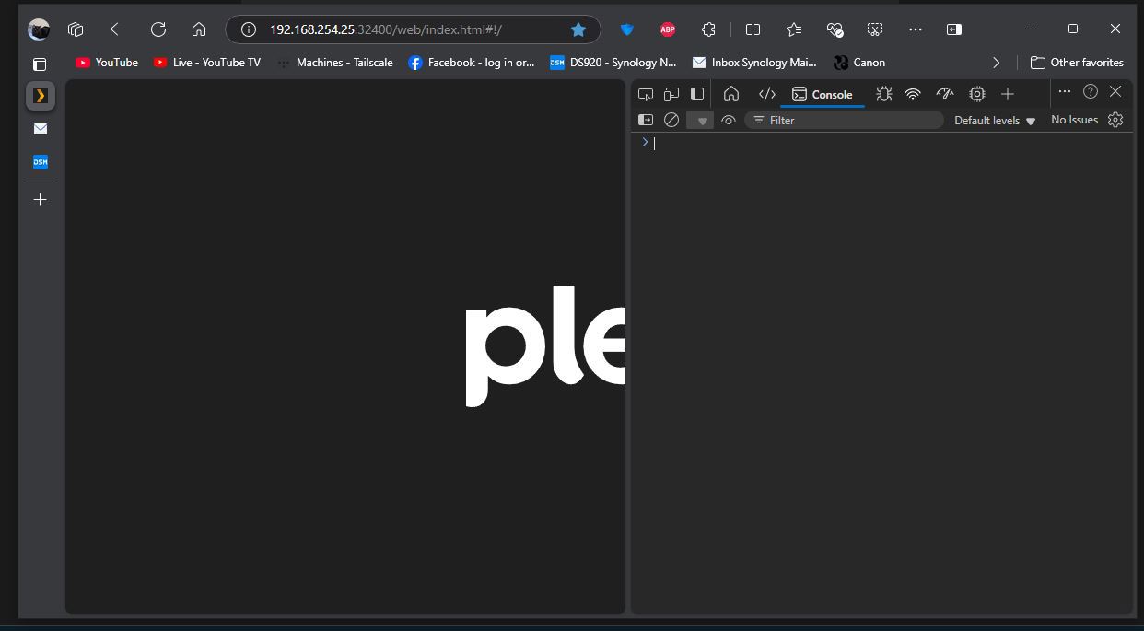
Task: Open Network tab in DevTools
Action: [913, 94]
